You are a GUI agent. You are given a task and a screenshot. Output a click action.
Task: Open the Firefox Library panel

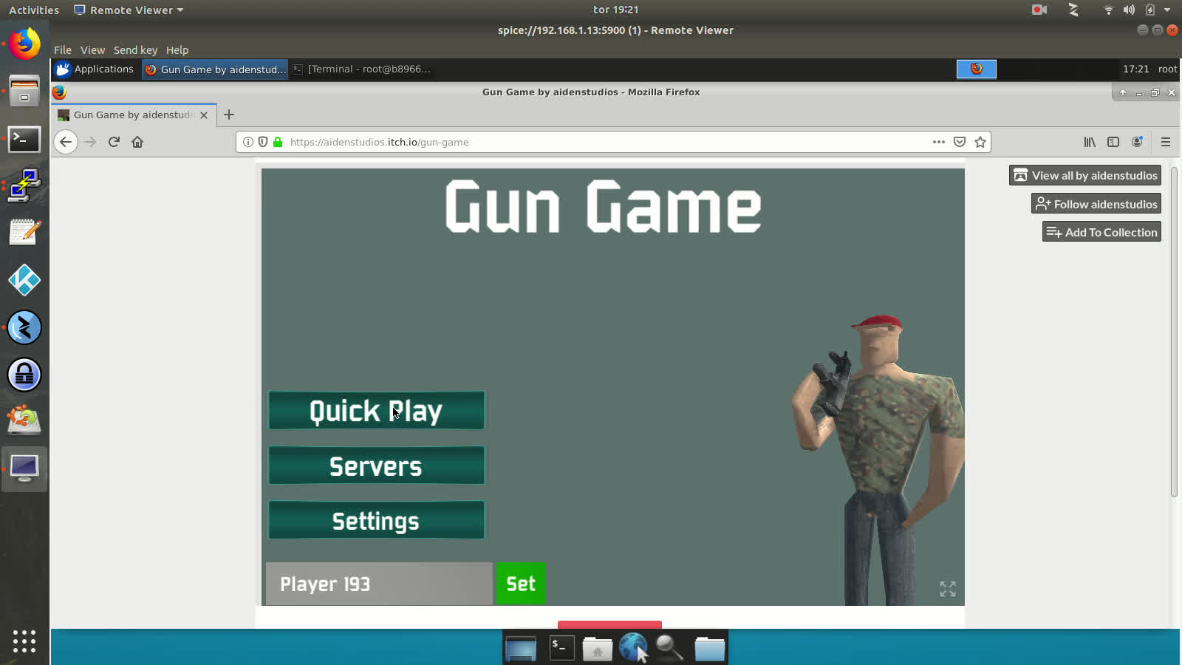tap(1089, 142)
